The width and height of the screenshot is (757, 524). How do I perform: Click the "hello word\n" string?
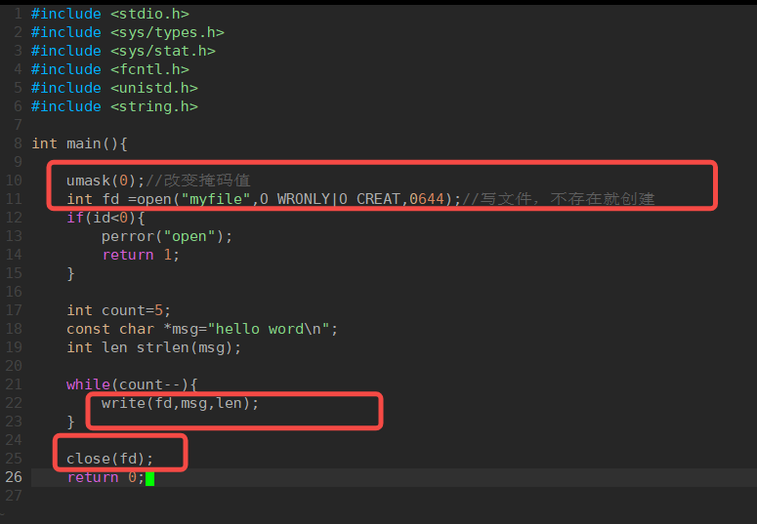(269, 329)
